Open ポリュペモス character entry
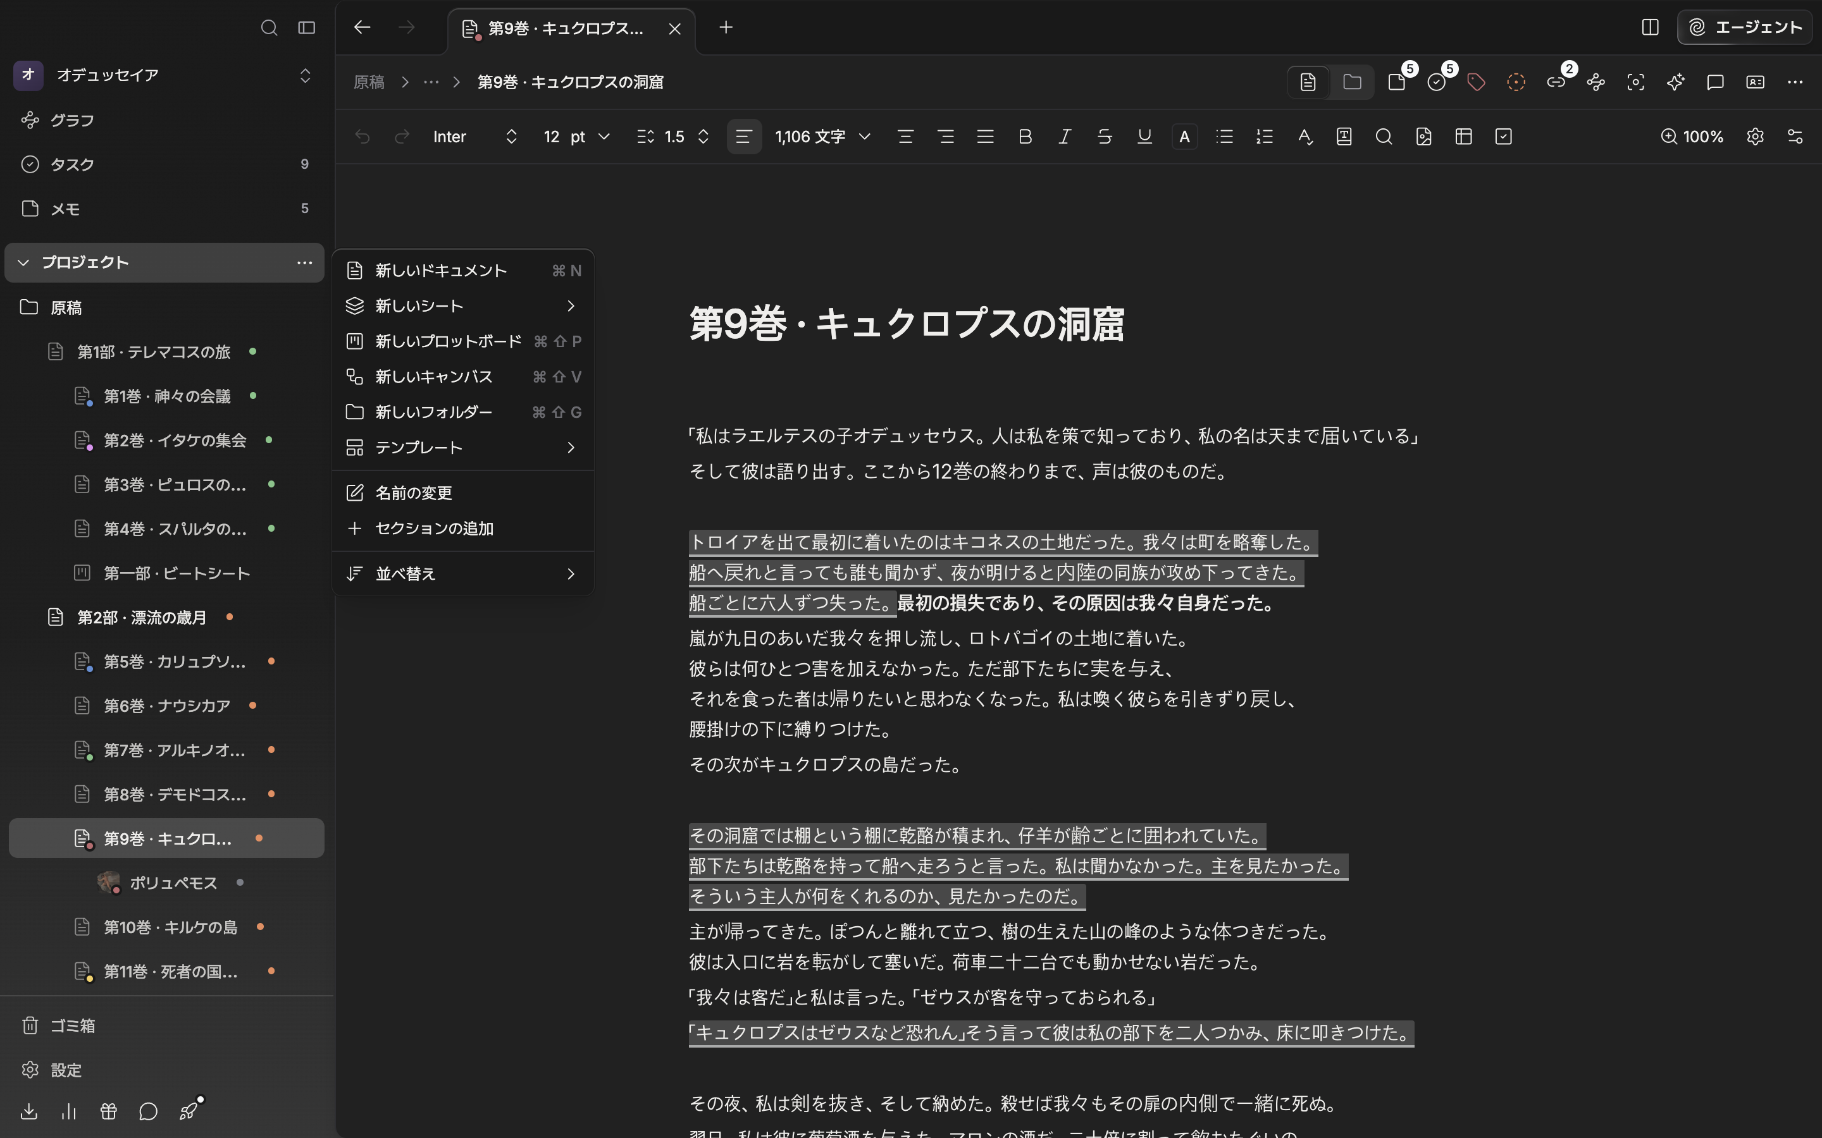Image resolution: width=1822 pixels, height=1138 pixels. (166, 882)
